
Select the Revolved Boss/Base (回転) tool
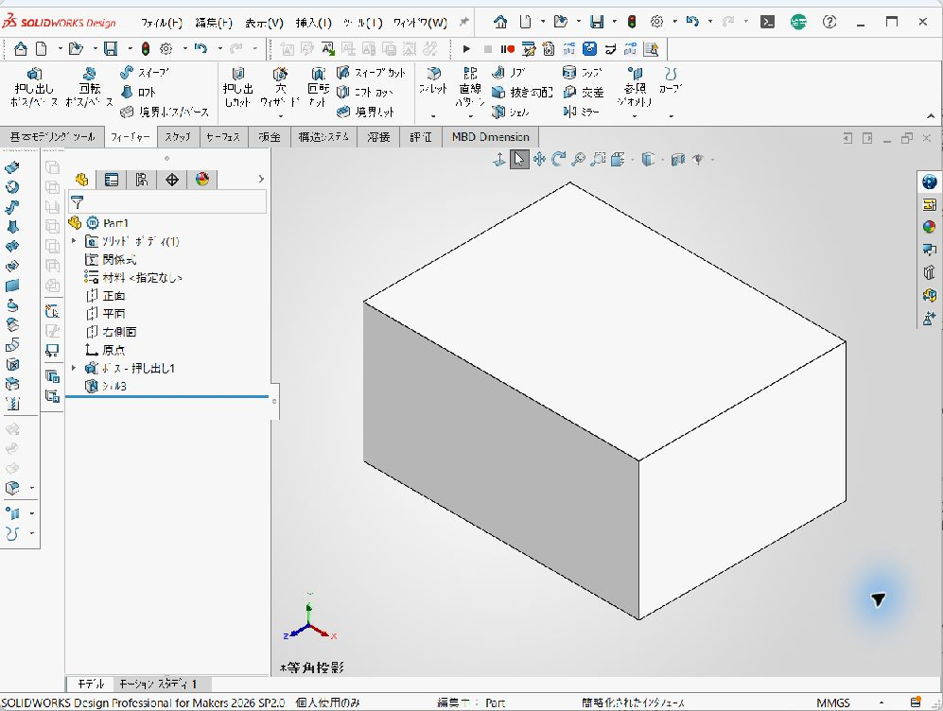89,88
